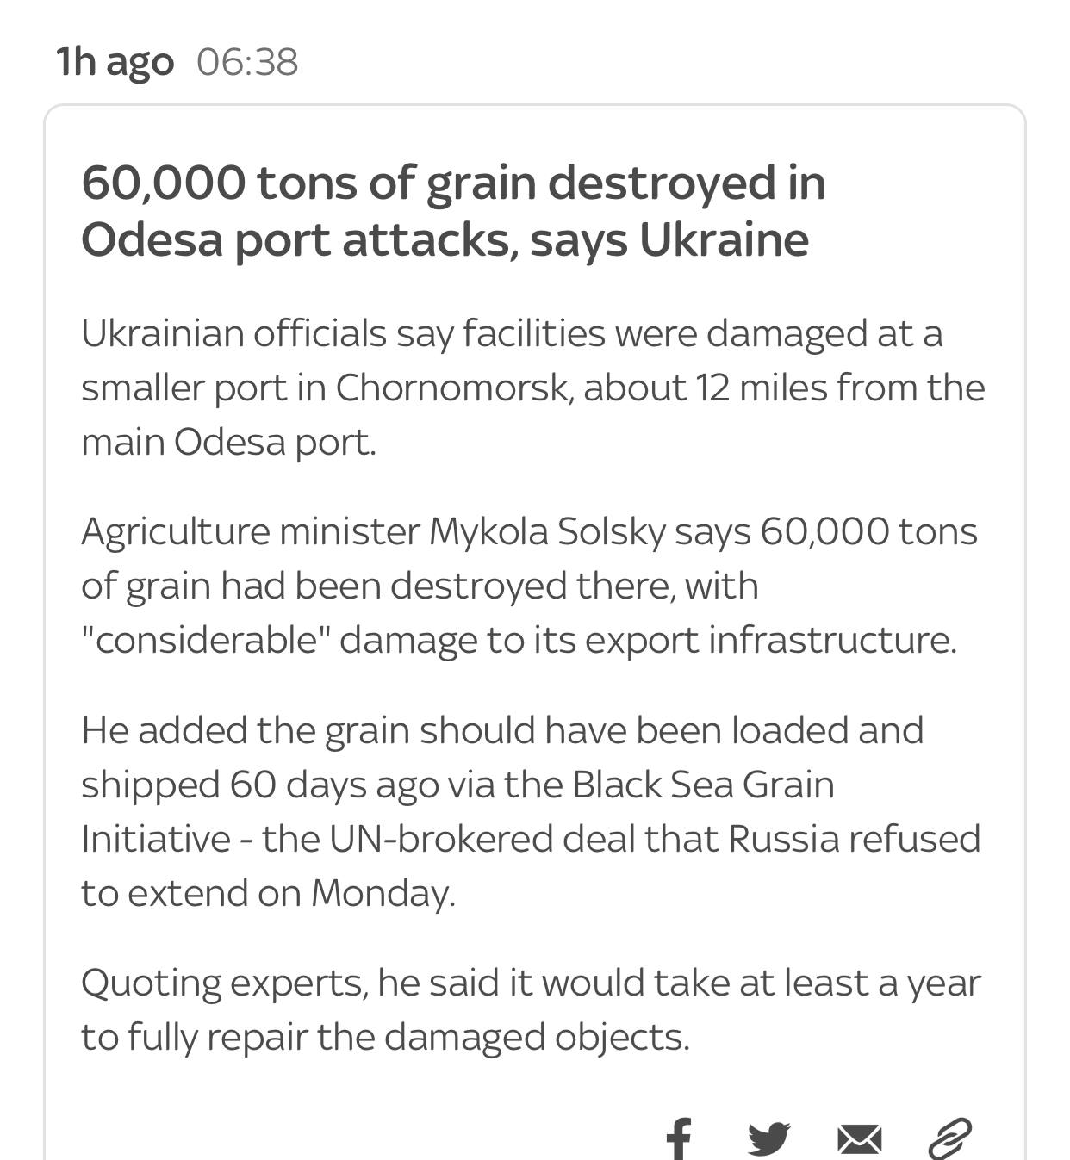Click the paragraph mentioning Mykola Solsky
This screenshot has height=1160, width=1070.
(x=529, y=586)
